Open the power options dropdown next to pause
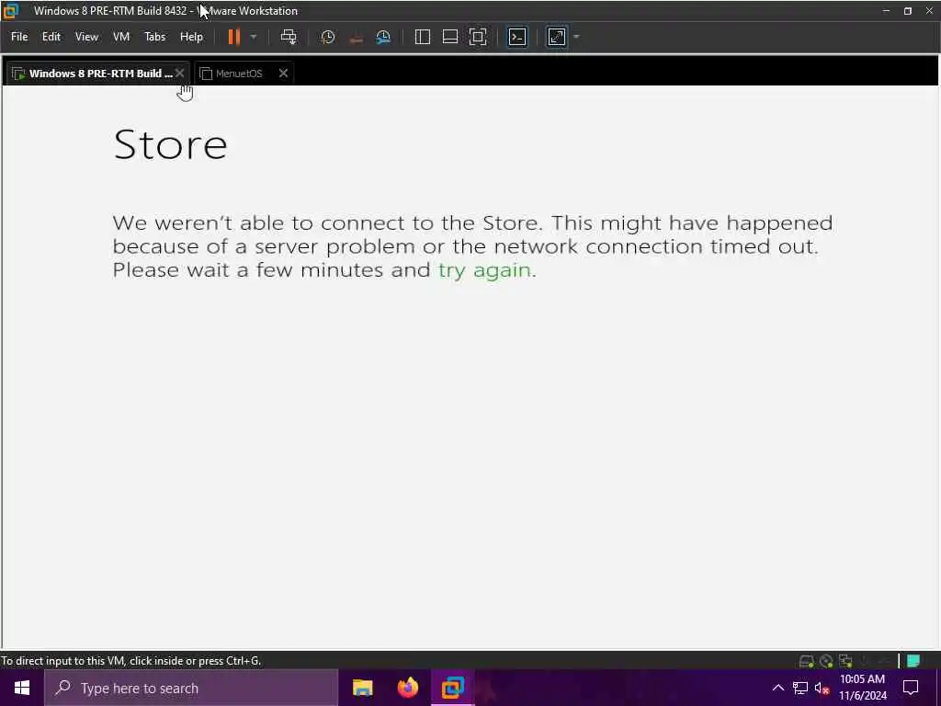The width and height of the screenshot is (941, 706). tap(254, 37)
